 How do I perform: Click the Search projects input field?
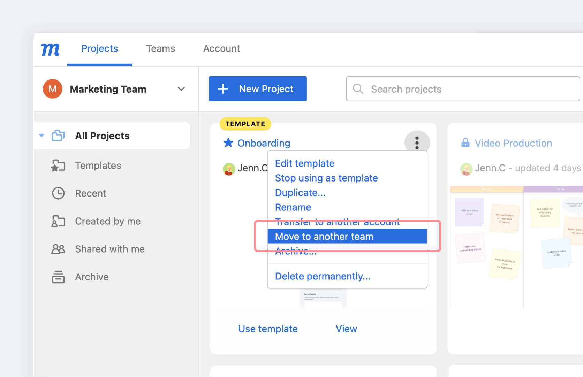463,89
